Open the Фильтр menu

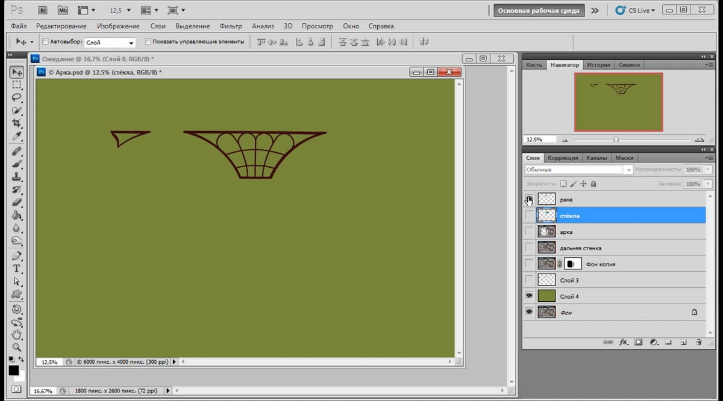click(x=231, y=26)
